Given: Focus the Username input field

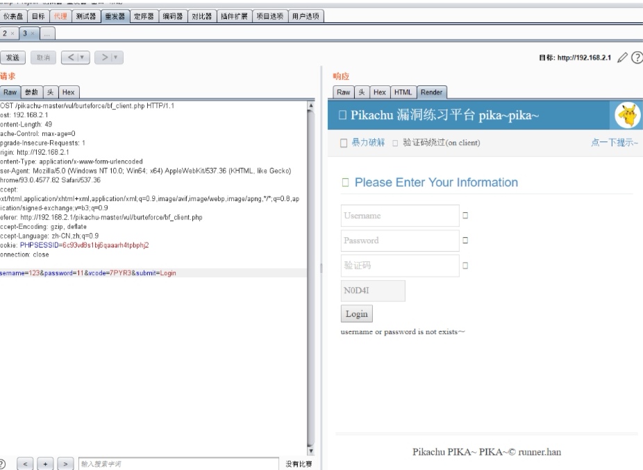Looking at the screenshot, I should tap(400, 216).
